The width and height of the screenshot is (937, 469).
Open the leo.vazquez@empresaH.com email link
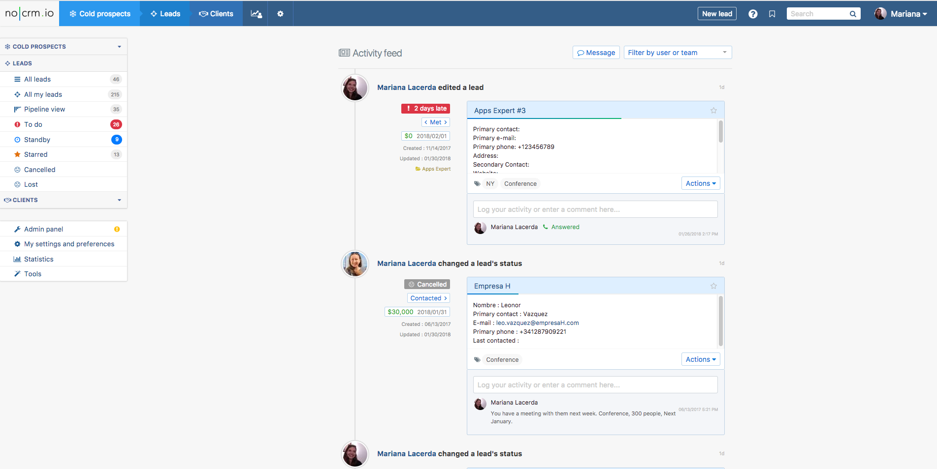[537, 323]
